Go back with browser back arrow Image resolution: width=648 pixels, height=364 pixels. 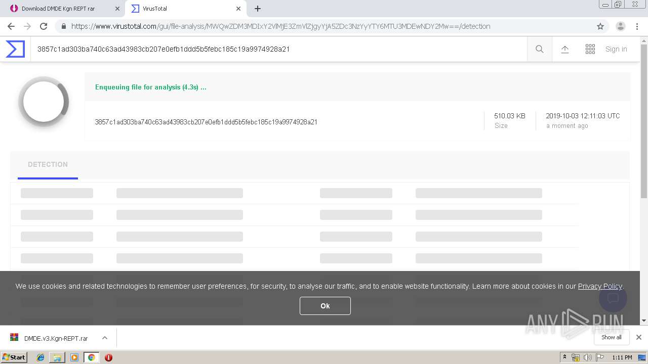tap(11, 26)
